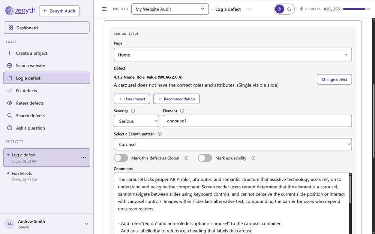
Task: Open the Severity dropdown set to Serious
Action: pos(136,121)
